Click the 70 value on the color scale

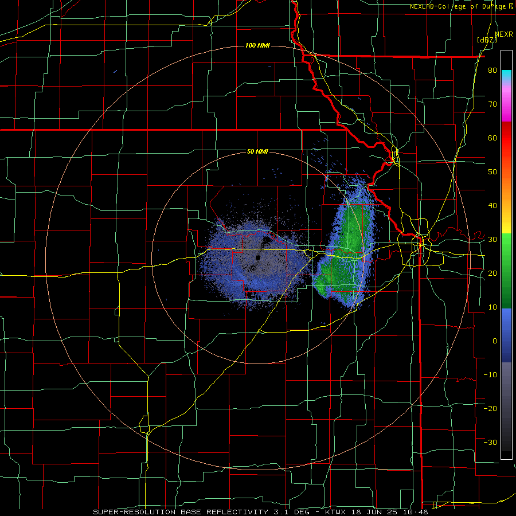point(492,104)
